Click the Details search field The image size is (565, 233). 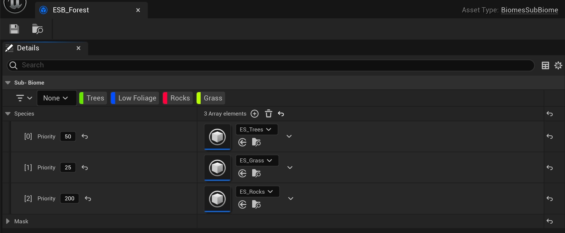(270, 65)
